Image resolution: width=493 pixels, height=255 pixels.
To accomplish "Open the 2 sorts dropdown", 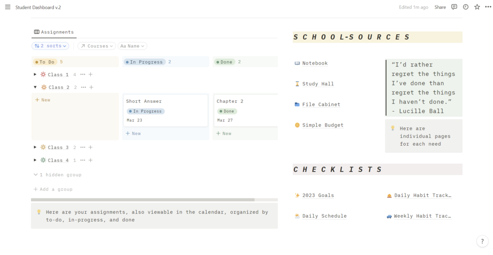I will click(50, 46).
